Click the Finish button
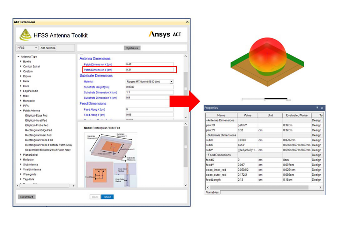Viewport: 338px width, 225px height. tap(107, 197)
